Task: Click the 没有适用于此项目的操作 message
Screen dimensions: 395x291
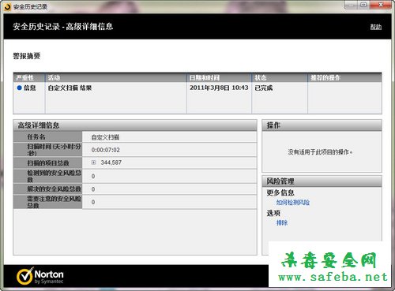Action: pyautogui.click(x=320, y=152)
